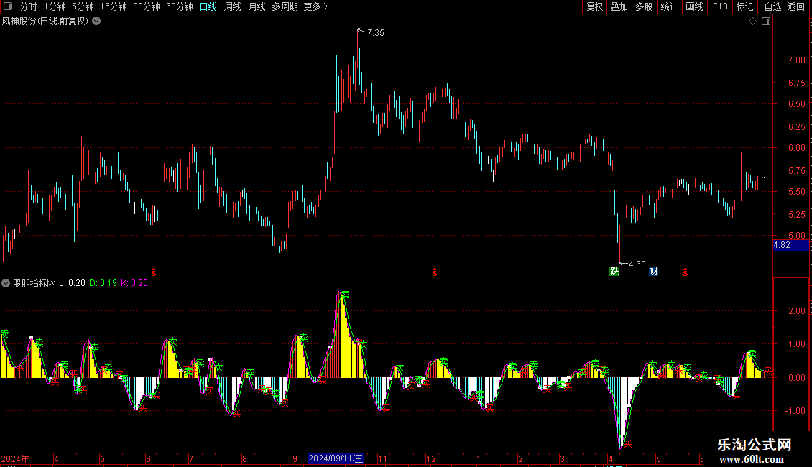Expand the 更多 periods menu

point(315,6)
